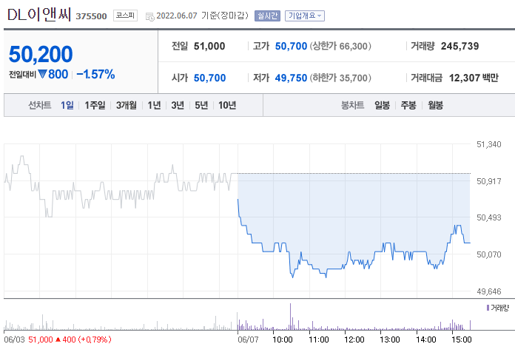Click the 실시간 realtime badge
Image resolution: width=515 pixels, height=358 pixels.
pyautogui.click(x=267, y=16)
